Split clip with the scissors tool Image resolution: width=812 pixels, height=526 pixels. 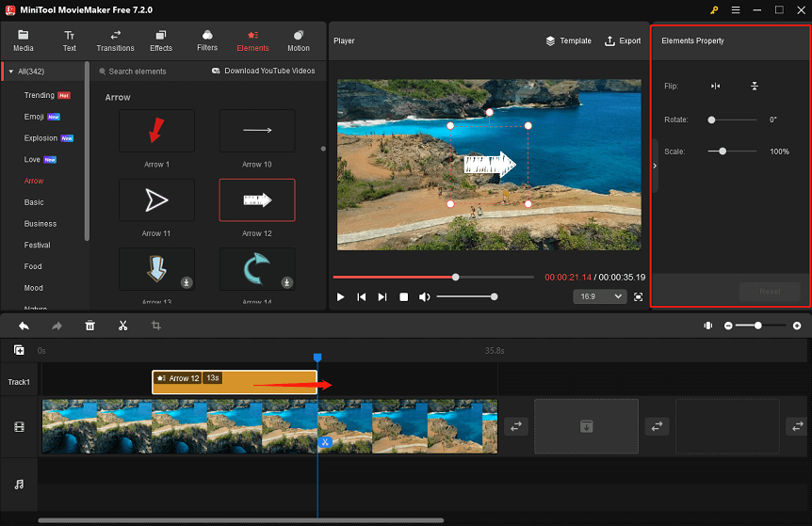[x=122, y=326]
